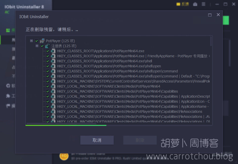The height and width of the screenshot is (164, 238).
Task: Click registry icon for PotPlayerMini64.exe\shell key
Action: tap(53, 61)
